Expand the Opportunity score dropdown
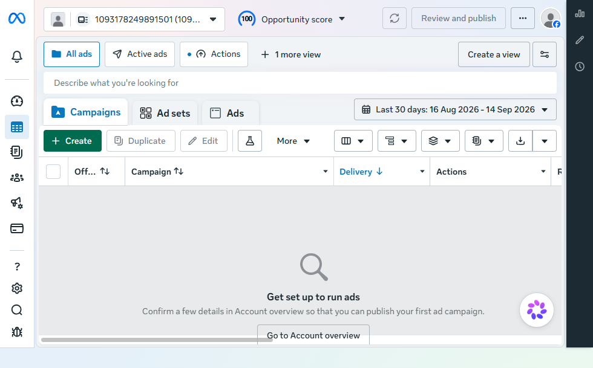The width and height of the screenshot is (593, 368). tap(342, 19)
